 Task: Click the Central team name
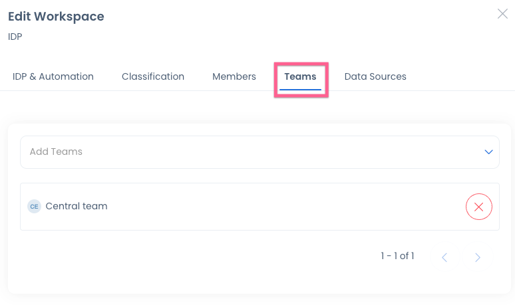(x=77, y=206)
